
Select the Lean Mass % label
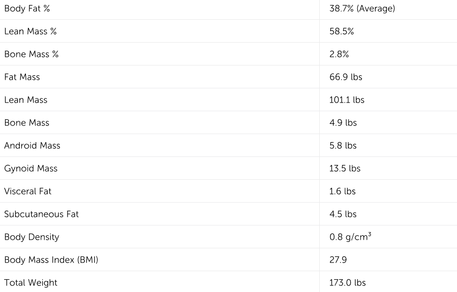point(31,31)
